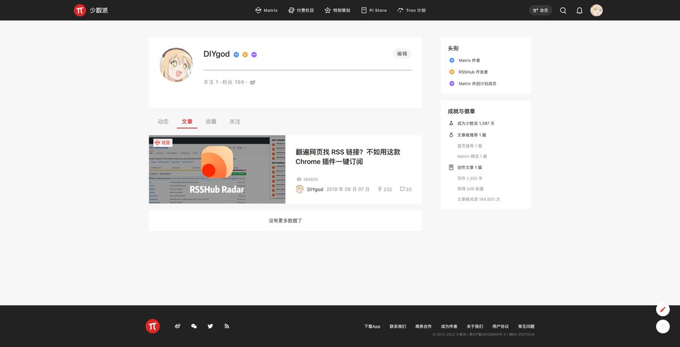Click 首页推荐 1 篇 stat
This screenshot has width=680, height=347.
[x=470, y=146]
